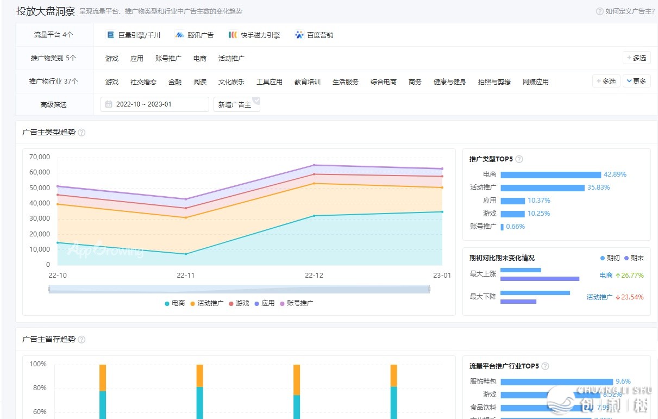
Task: Filter promotion category by 应用
Action: (137, 59)
